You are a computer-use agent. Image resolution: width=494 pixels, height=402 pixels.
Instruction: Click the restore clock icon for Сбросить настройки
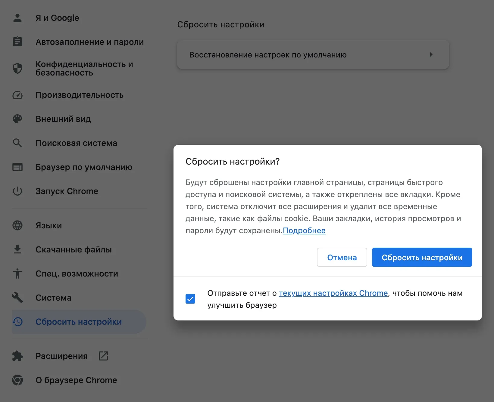(17, 322)
